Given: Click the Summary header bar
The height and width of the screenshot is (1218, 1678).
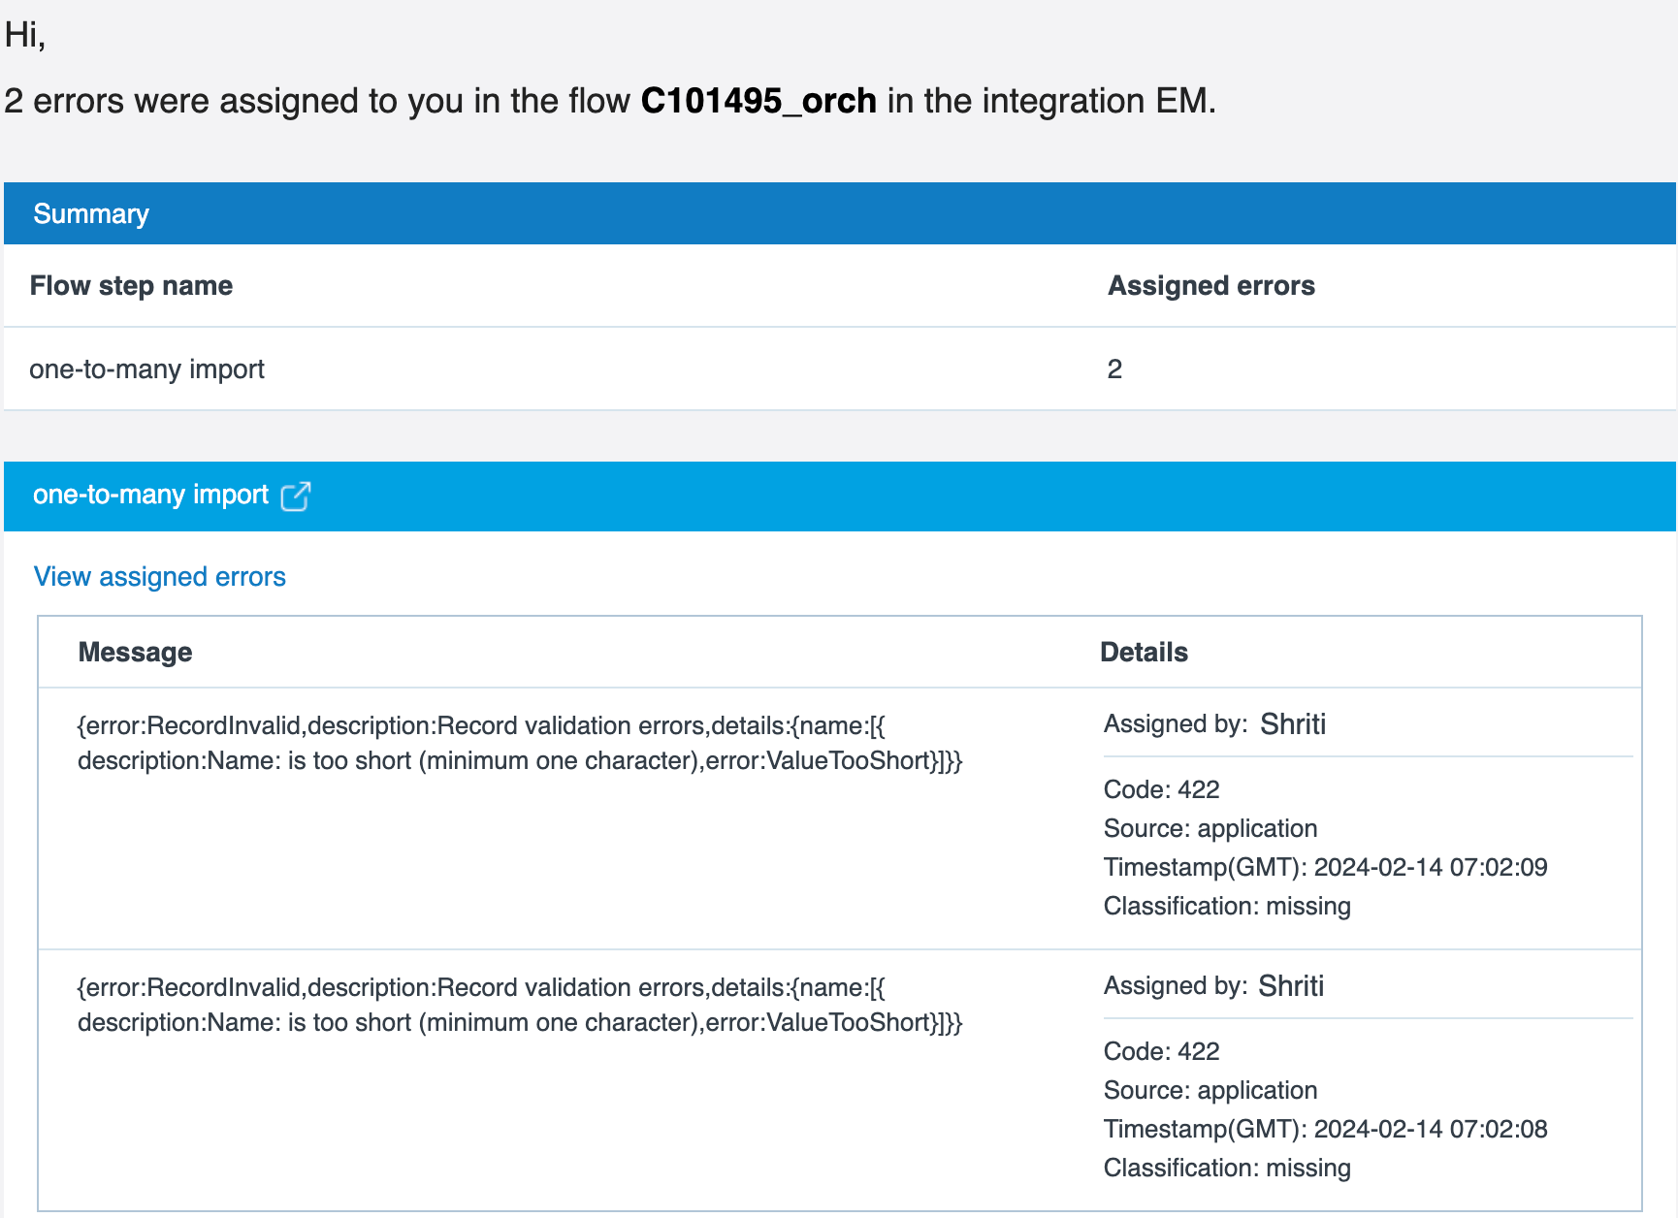Looking at the screenshot, I should click(x=91, y=213).
